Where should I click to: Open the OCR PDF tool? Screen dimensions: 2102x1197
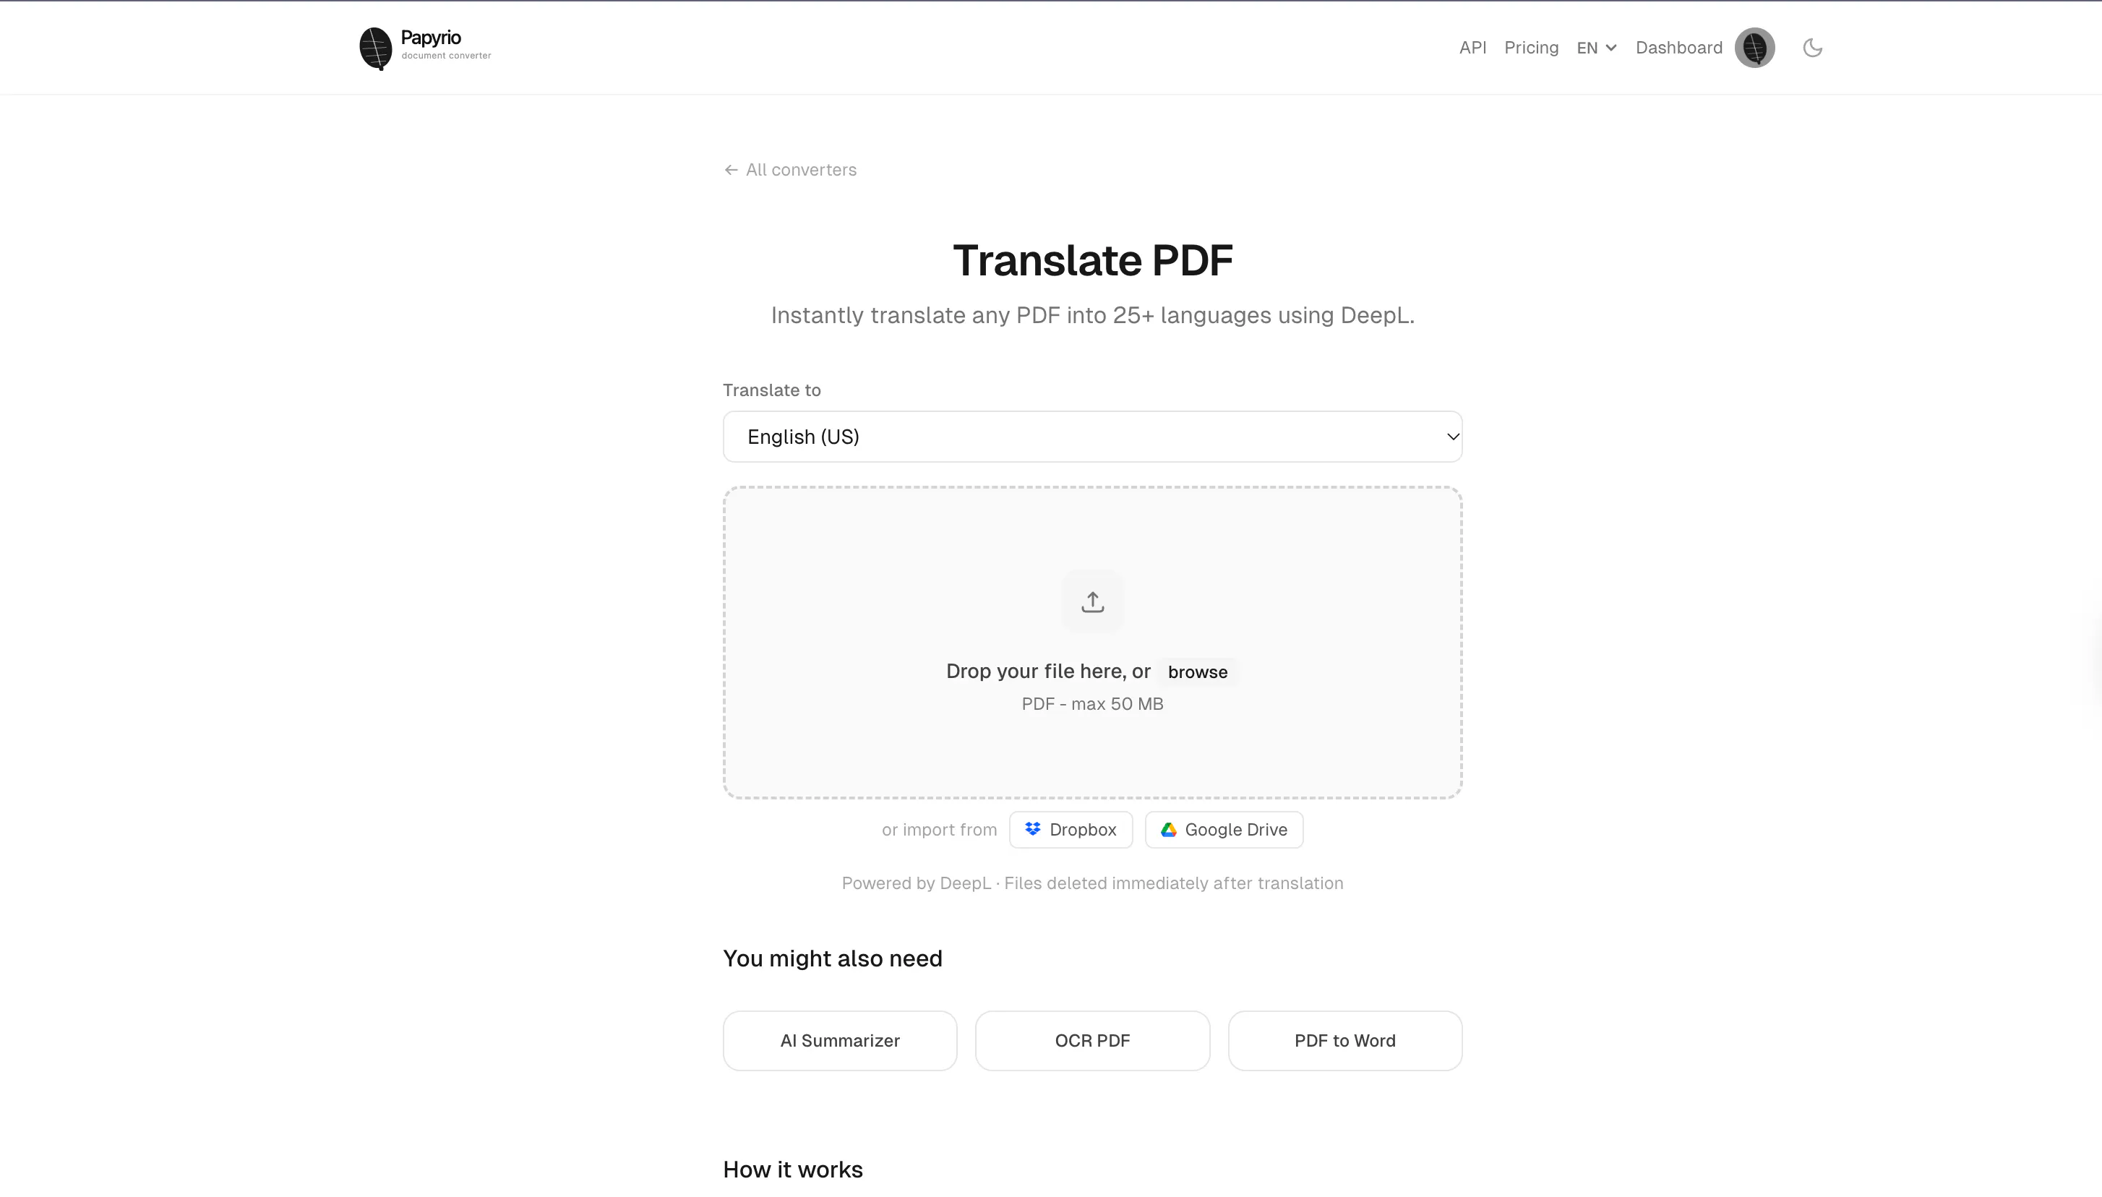pyautogui.click(x=1091, y=1041)
